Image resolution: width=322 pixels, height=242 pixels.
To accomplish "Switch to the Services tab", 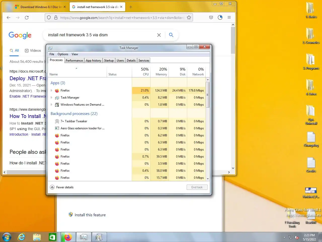I will [x=144, y=60].
